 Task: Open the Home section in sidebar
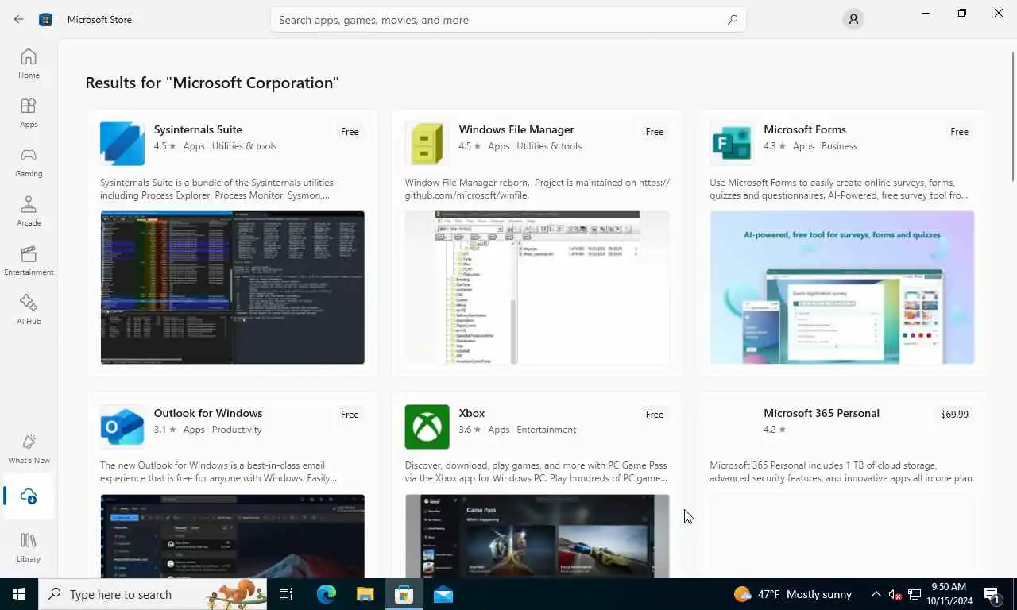(29, 64)
